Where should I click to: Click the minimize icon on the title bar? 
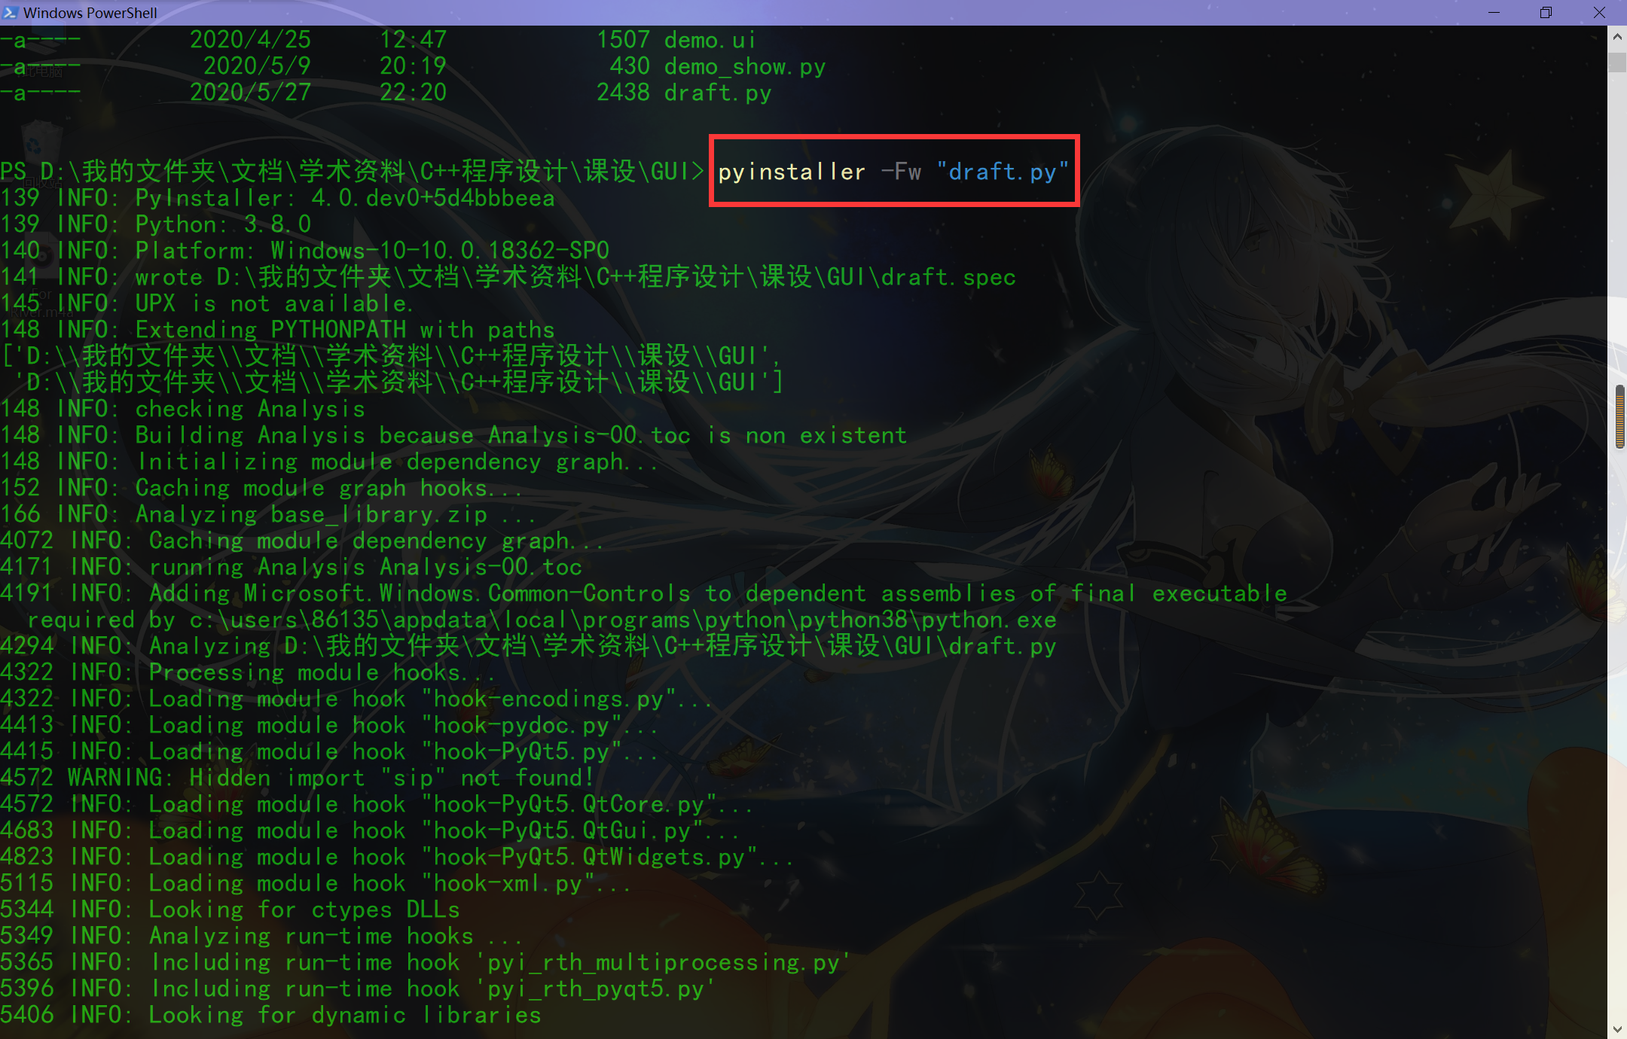tap(1494, 12)
